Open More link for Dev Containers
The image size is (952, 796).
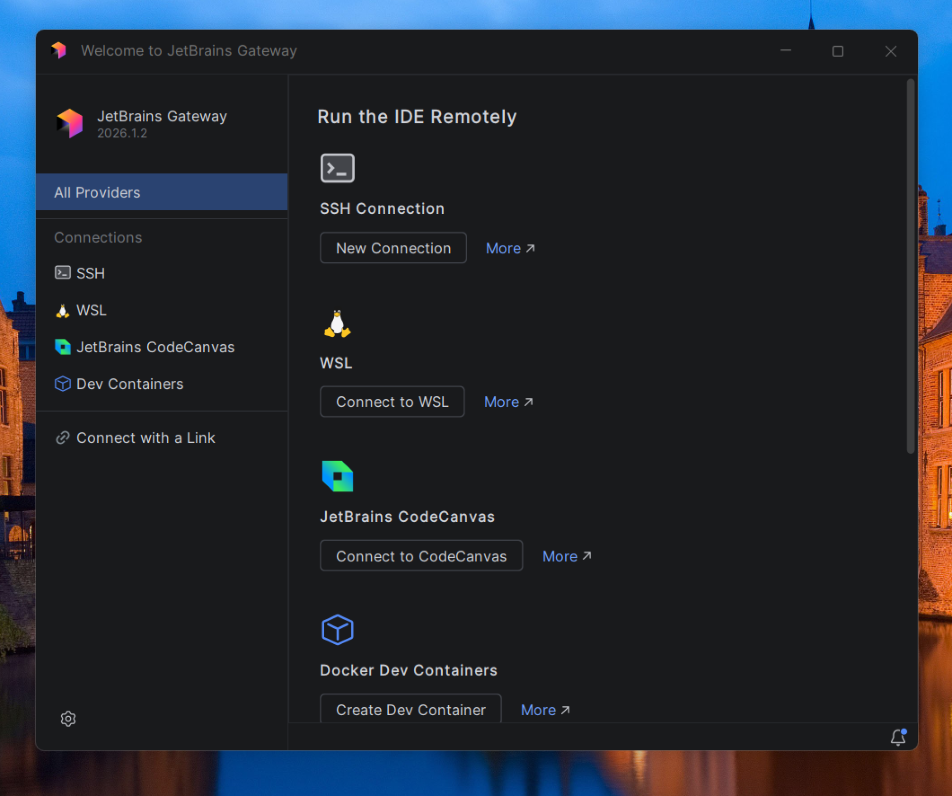(x=545, y=710)
